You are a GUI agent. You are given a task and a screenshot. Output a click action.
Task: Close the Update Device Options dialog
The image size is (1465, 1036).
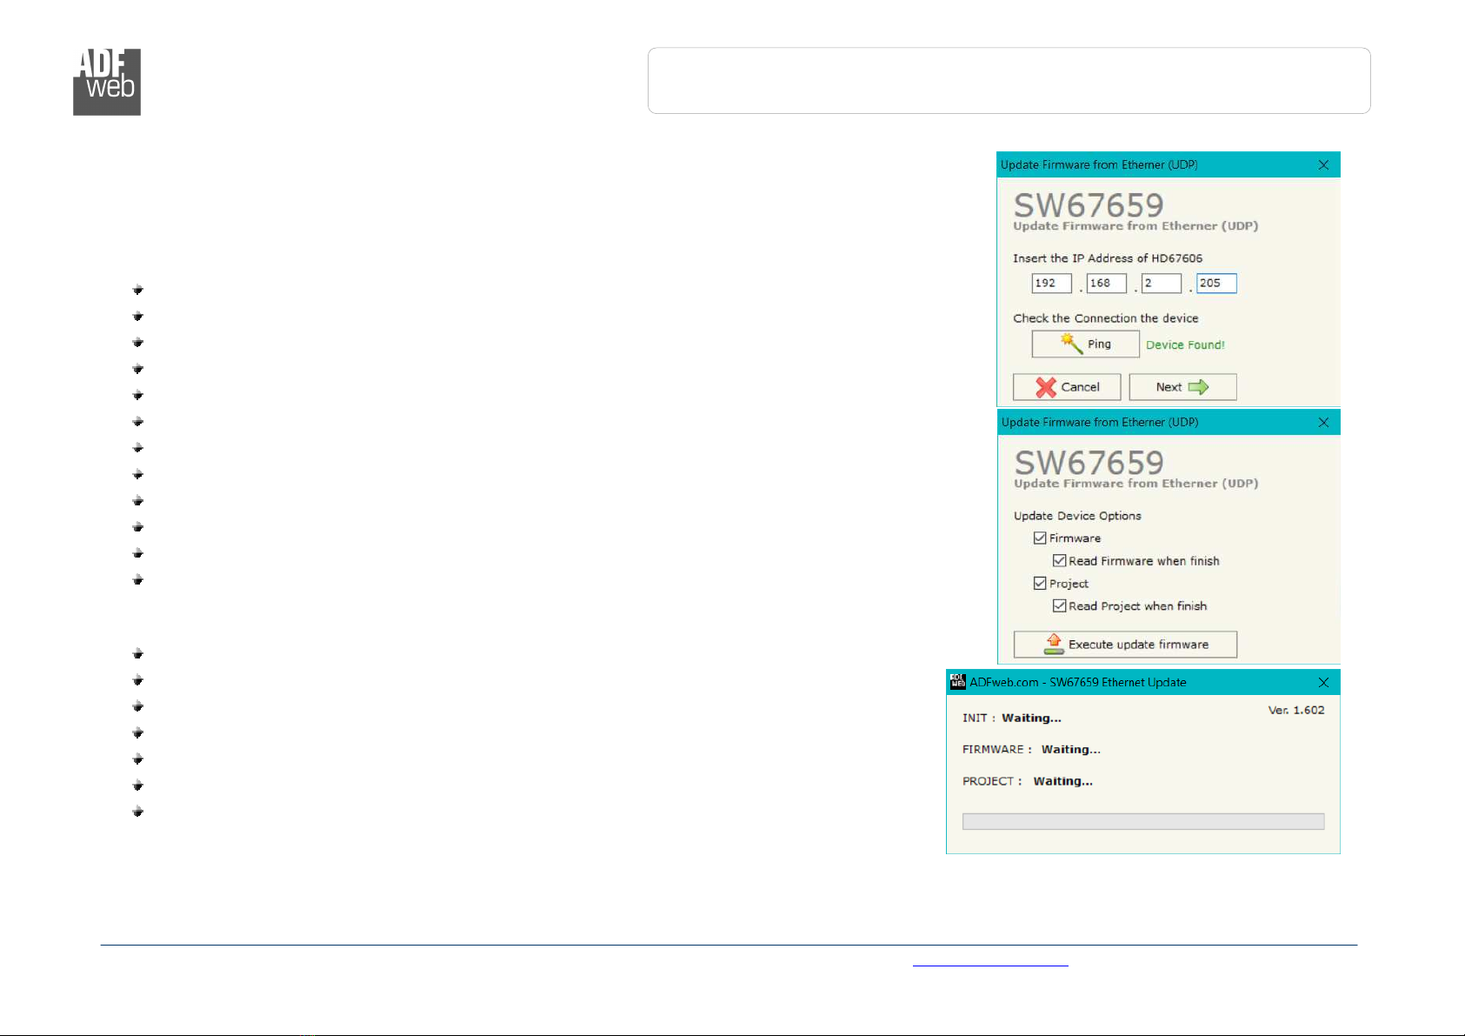tap(1323, 423)
